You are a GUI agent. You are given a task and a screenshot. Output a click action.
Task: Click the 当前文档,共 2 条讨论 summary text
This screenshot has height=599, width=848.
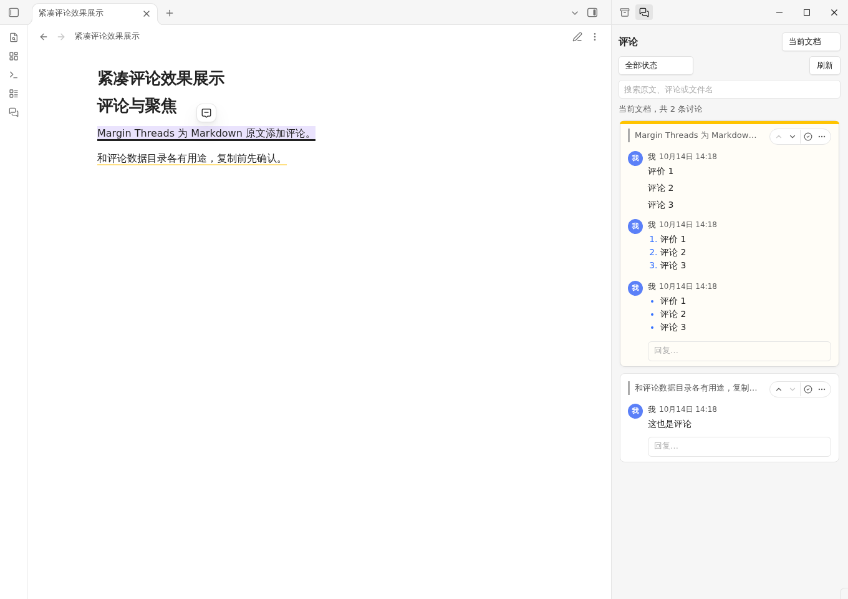point(660,109)
